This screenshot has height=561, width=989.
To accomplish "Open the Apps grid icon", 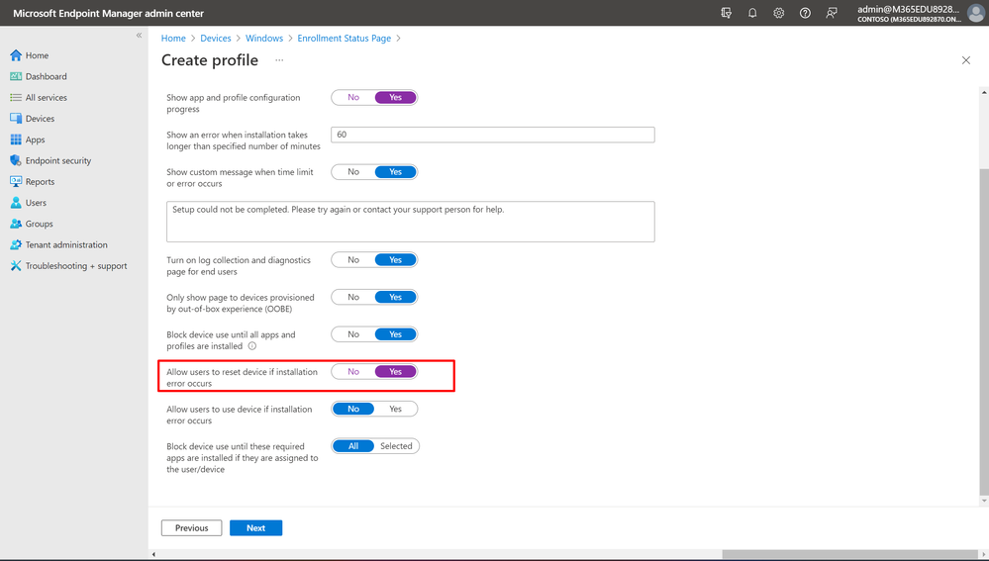I will [16, 140].
